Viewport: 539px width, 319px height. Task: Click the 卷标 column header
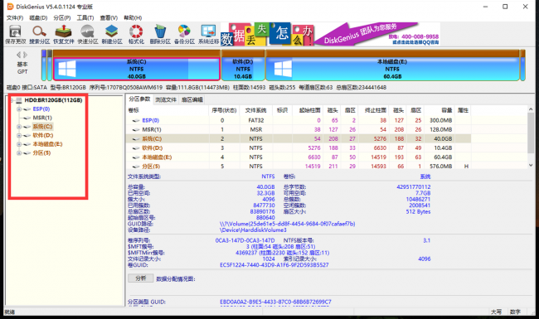(168, 110)
